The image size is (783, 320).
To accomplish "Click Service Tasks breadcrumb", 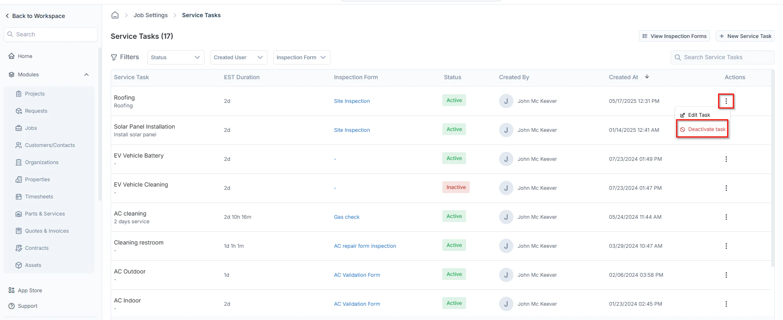I will coord(201,15).
